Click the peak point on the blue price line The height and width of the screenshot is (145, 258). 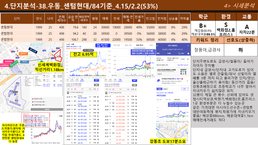(100, 52)
